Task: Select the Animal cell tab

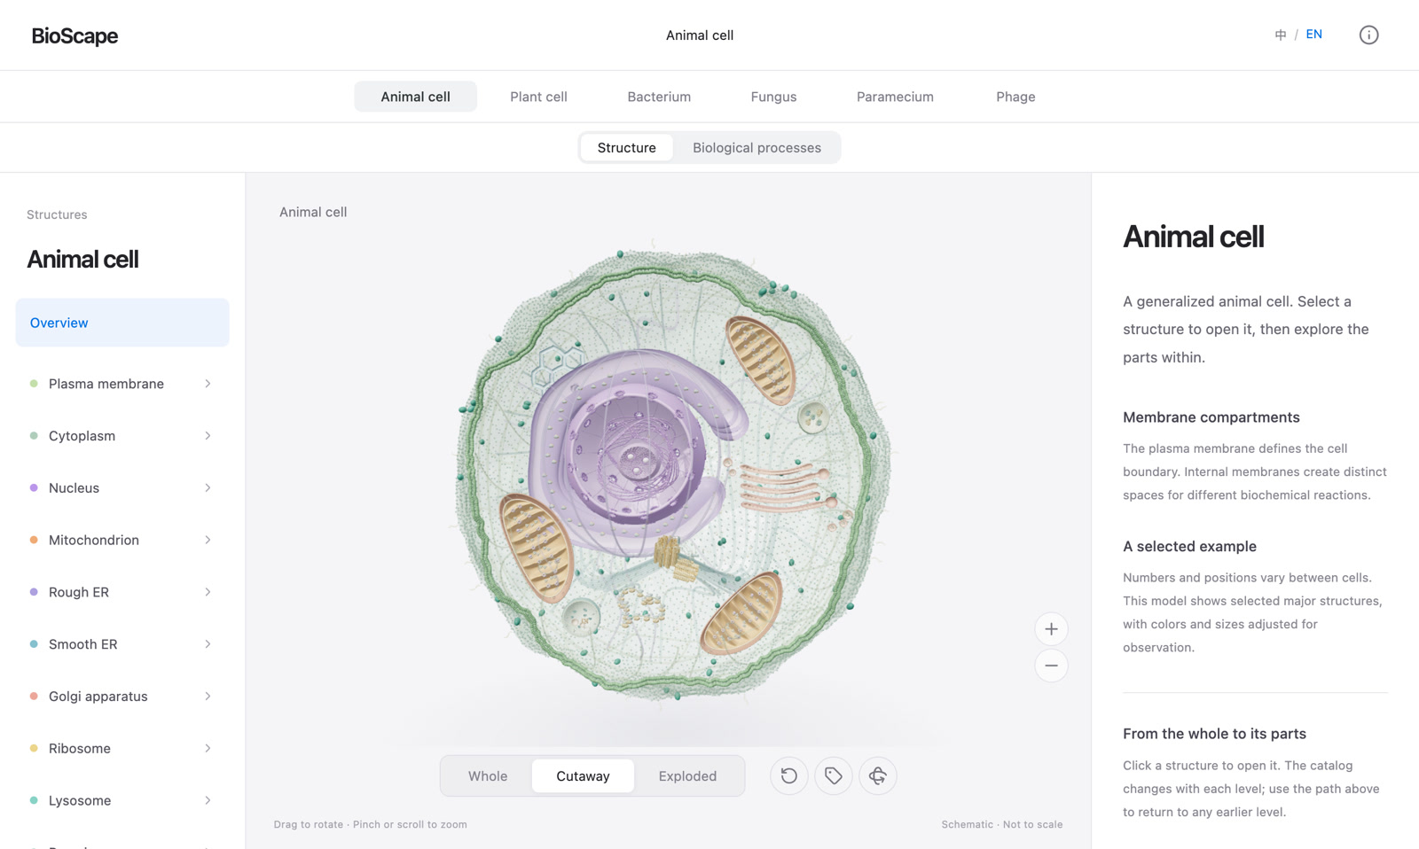Action: pos(415,97)
